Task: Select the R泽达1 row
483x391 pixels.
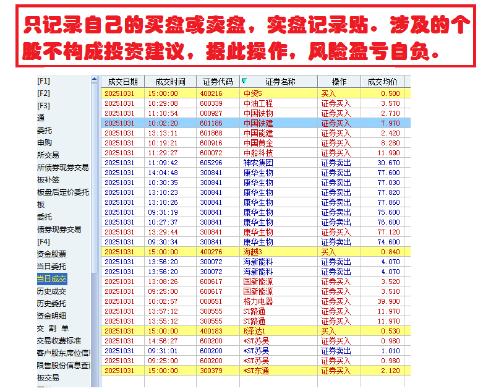Action: (x=255, y=331)
